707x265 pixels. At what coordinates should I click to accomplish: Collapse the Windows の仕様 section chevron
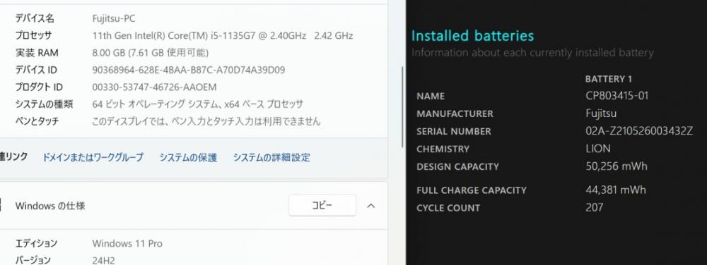(370, 206)
